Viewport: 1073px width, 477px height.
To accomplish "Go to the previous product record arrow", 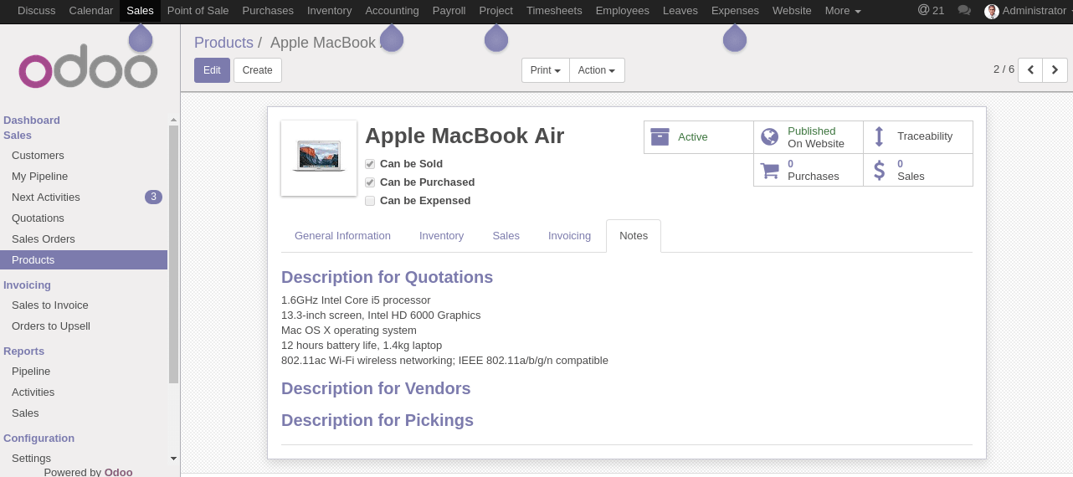I will (1030, 69).
